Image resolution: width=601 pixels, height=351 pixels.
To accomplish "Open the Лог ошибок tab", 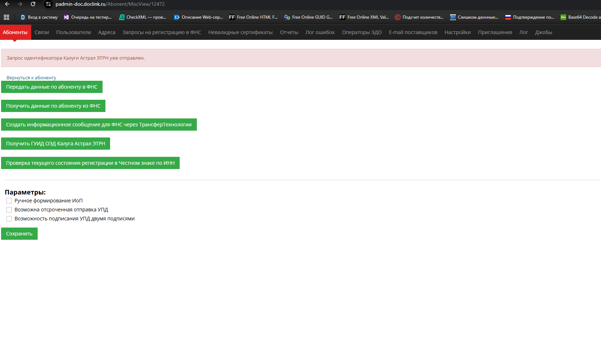I will (320, 32).
